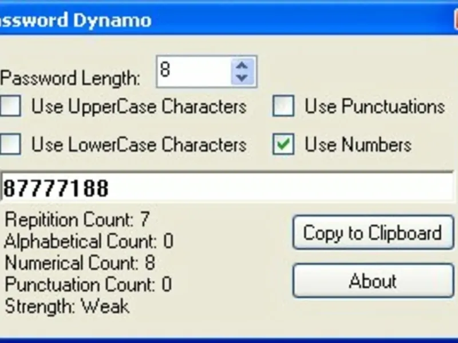This screenshot has height=343, width=458.
Task: Uncheck the Use Numbers checkbox
Action: 283,145
